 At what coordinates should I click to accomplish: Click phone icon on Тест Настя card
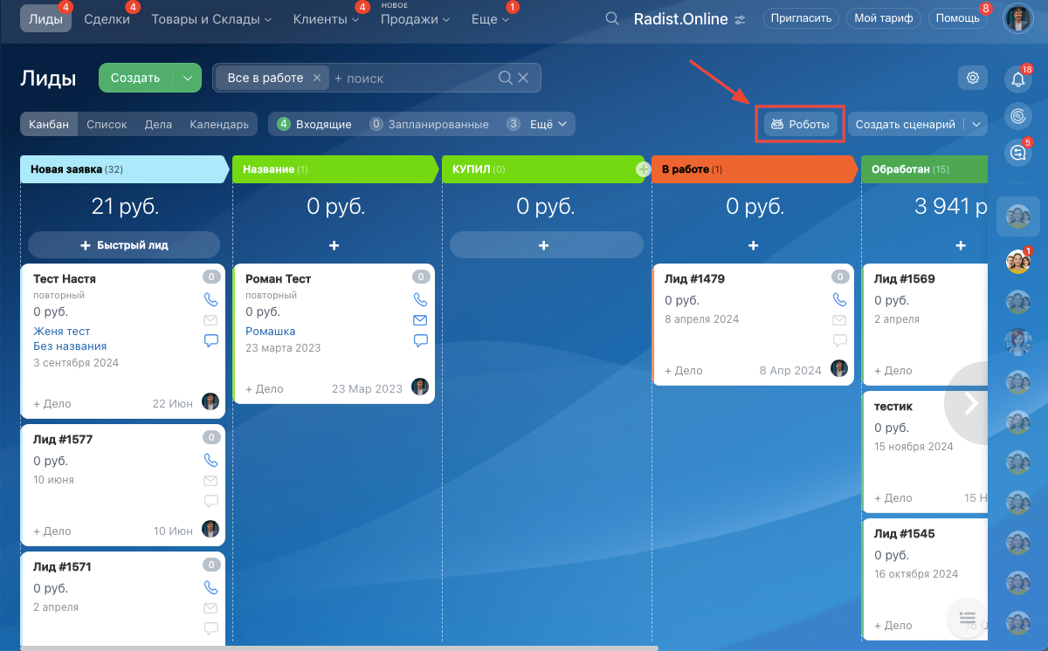[210, 299]
